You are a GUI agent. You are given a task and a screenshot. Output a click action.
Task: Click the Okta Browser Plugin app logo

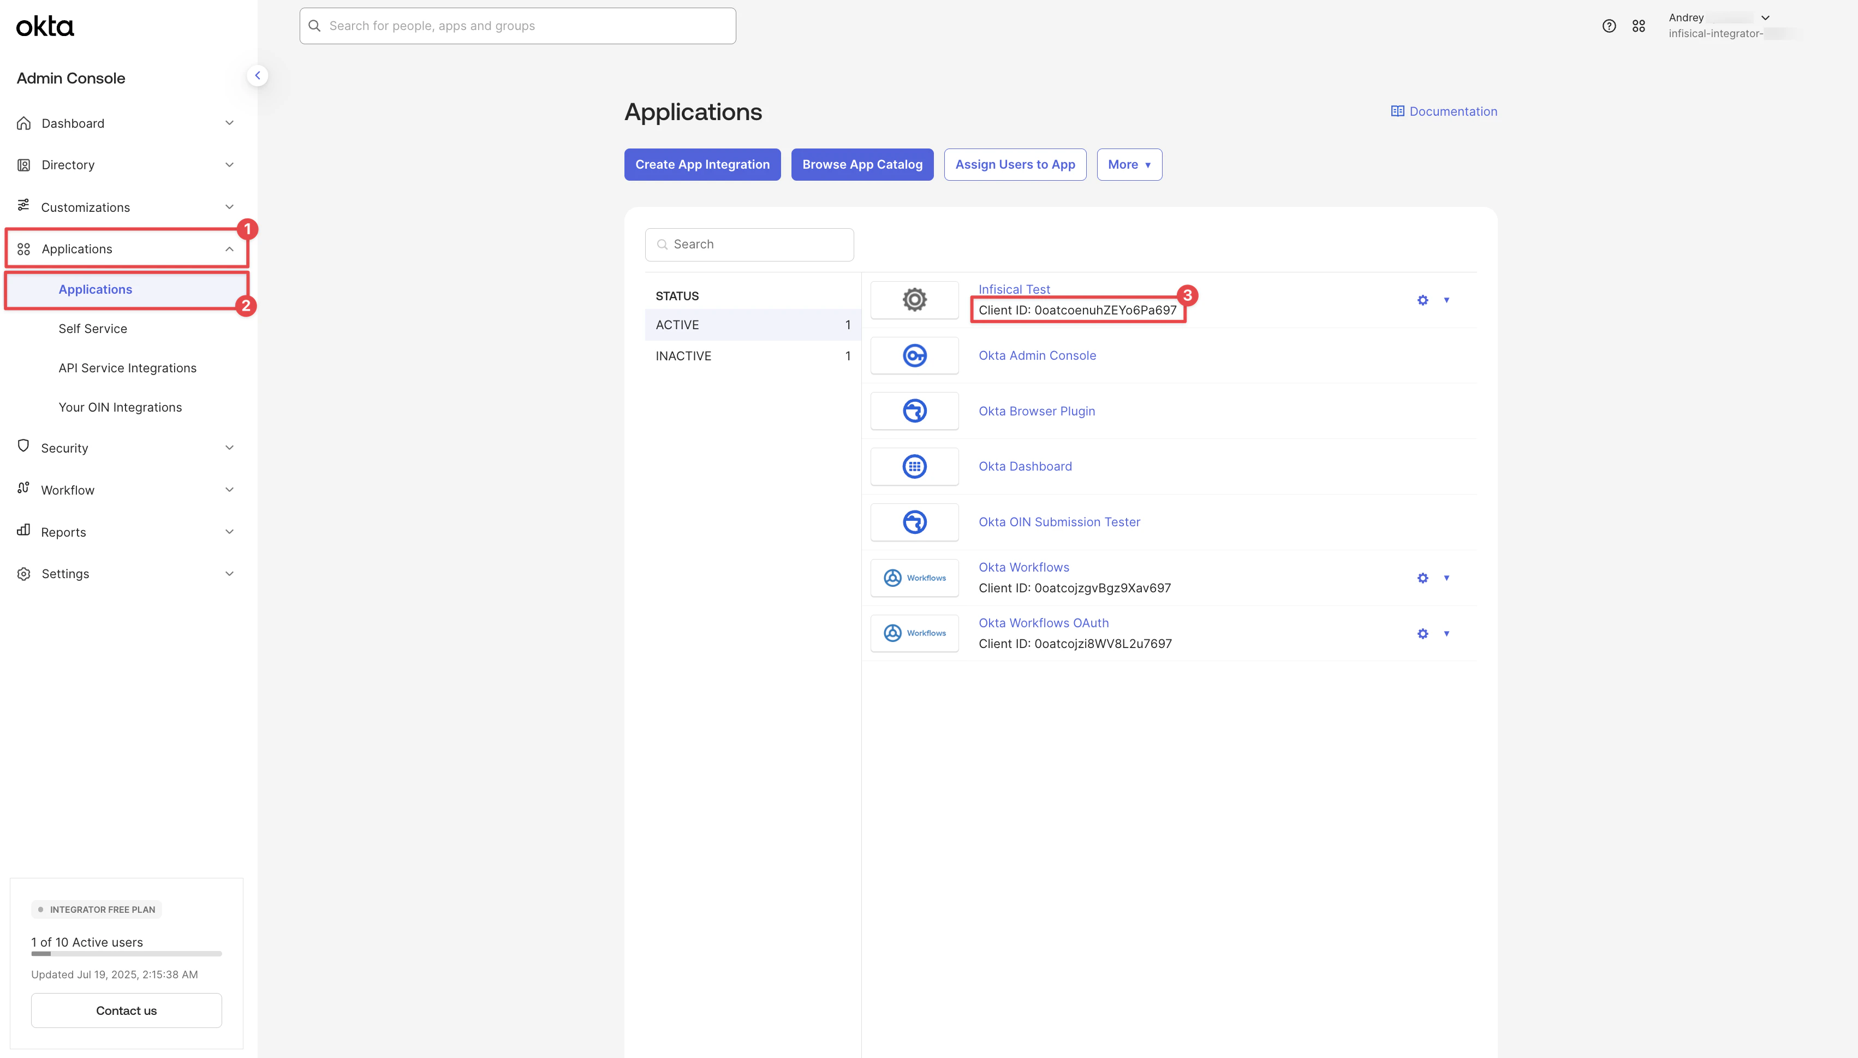(914, 411)
